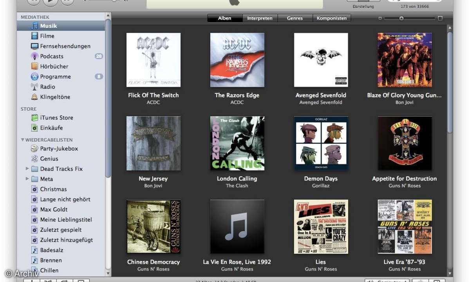
Task: Click the large-covers icon right of size slider
Action: tap(440, 18)
